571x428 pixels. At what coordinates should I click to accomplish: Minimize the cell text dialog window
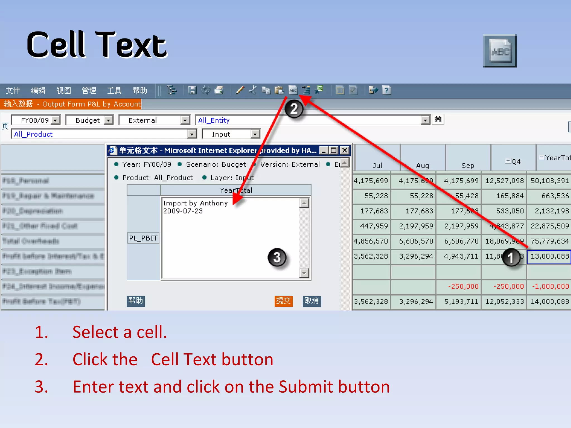point(323,150)
